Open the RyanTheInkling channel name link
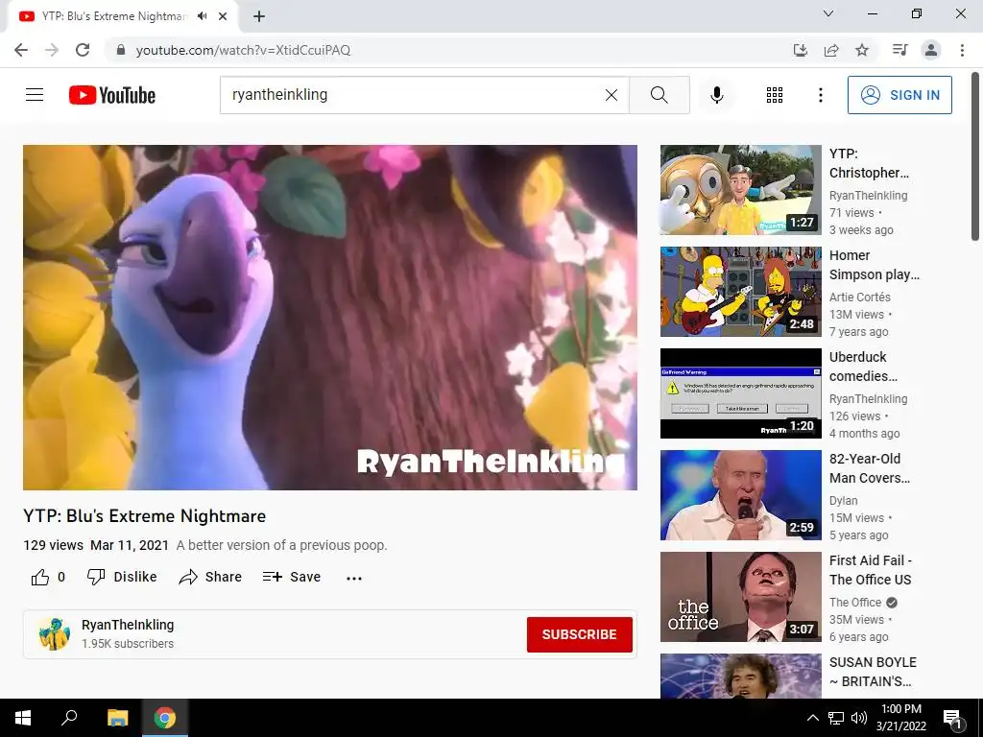Image resolution: width=983 pixels, height=737 pixels. pyautogui.click(x=128, y=625)
